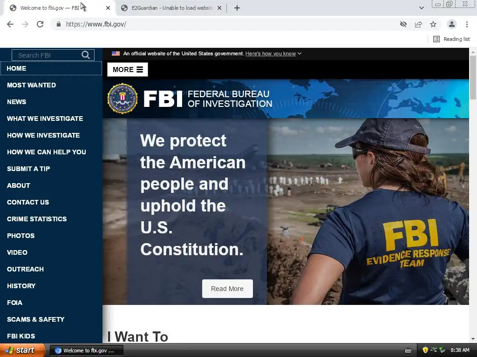Click the search magnifier icon in FBI search box

tap(86, 55)
